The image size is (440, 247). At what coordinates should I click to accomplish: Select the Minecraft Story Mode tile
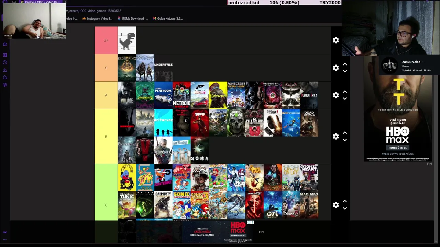coord(236,95)
